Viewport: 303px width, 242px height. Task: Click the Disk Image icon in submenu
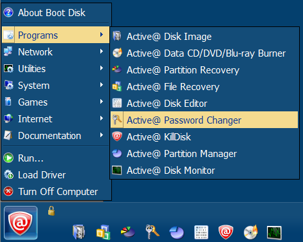[117, 36]
